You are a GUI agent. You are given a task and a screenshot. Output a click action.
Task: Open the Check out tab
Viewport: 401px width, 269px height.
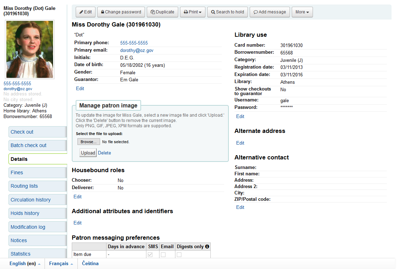point(37,132)
